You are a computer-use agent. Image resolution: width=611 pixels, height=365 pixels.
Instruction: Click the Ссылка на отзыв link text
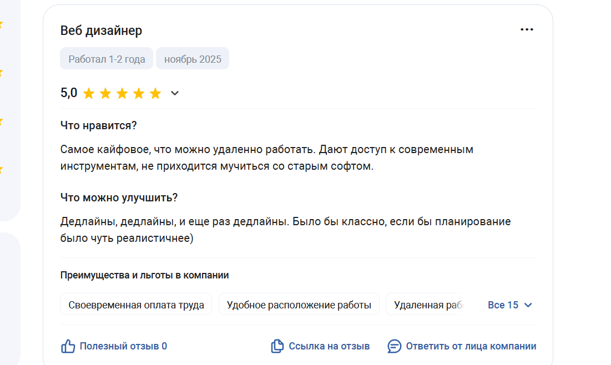pos(329,347)
